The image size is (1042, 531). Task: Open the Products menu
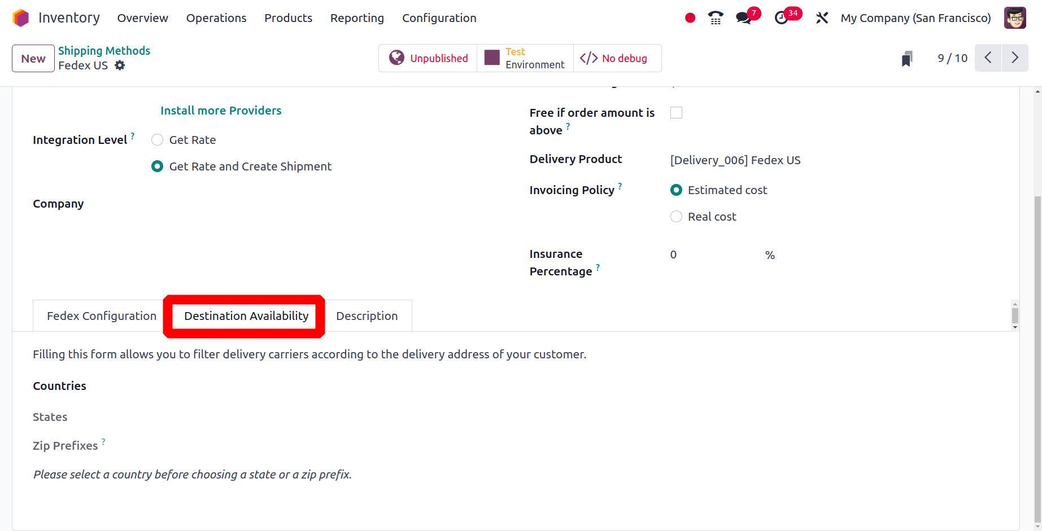pos(288,18)
